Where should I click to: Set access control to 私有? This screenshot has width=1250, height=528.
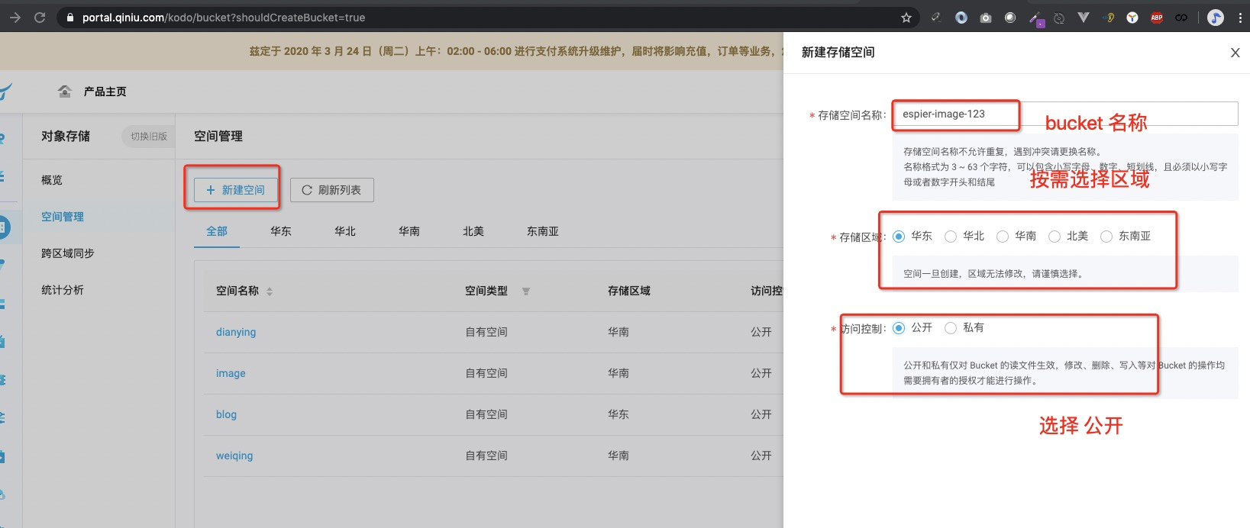click(x=951, y=328)
